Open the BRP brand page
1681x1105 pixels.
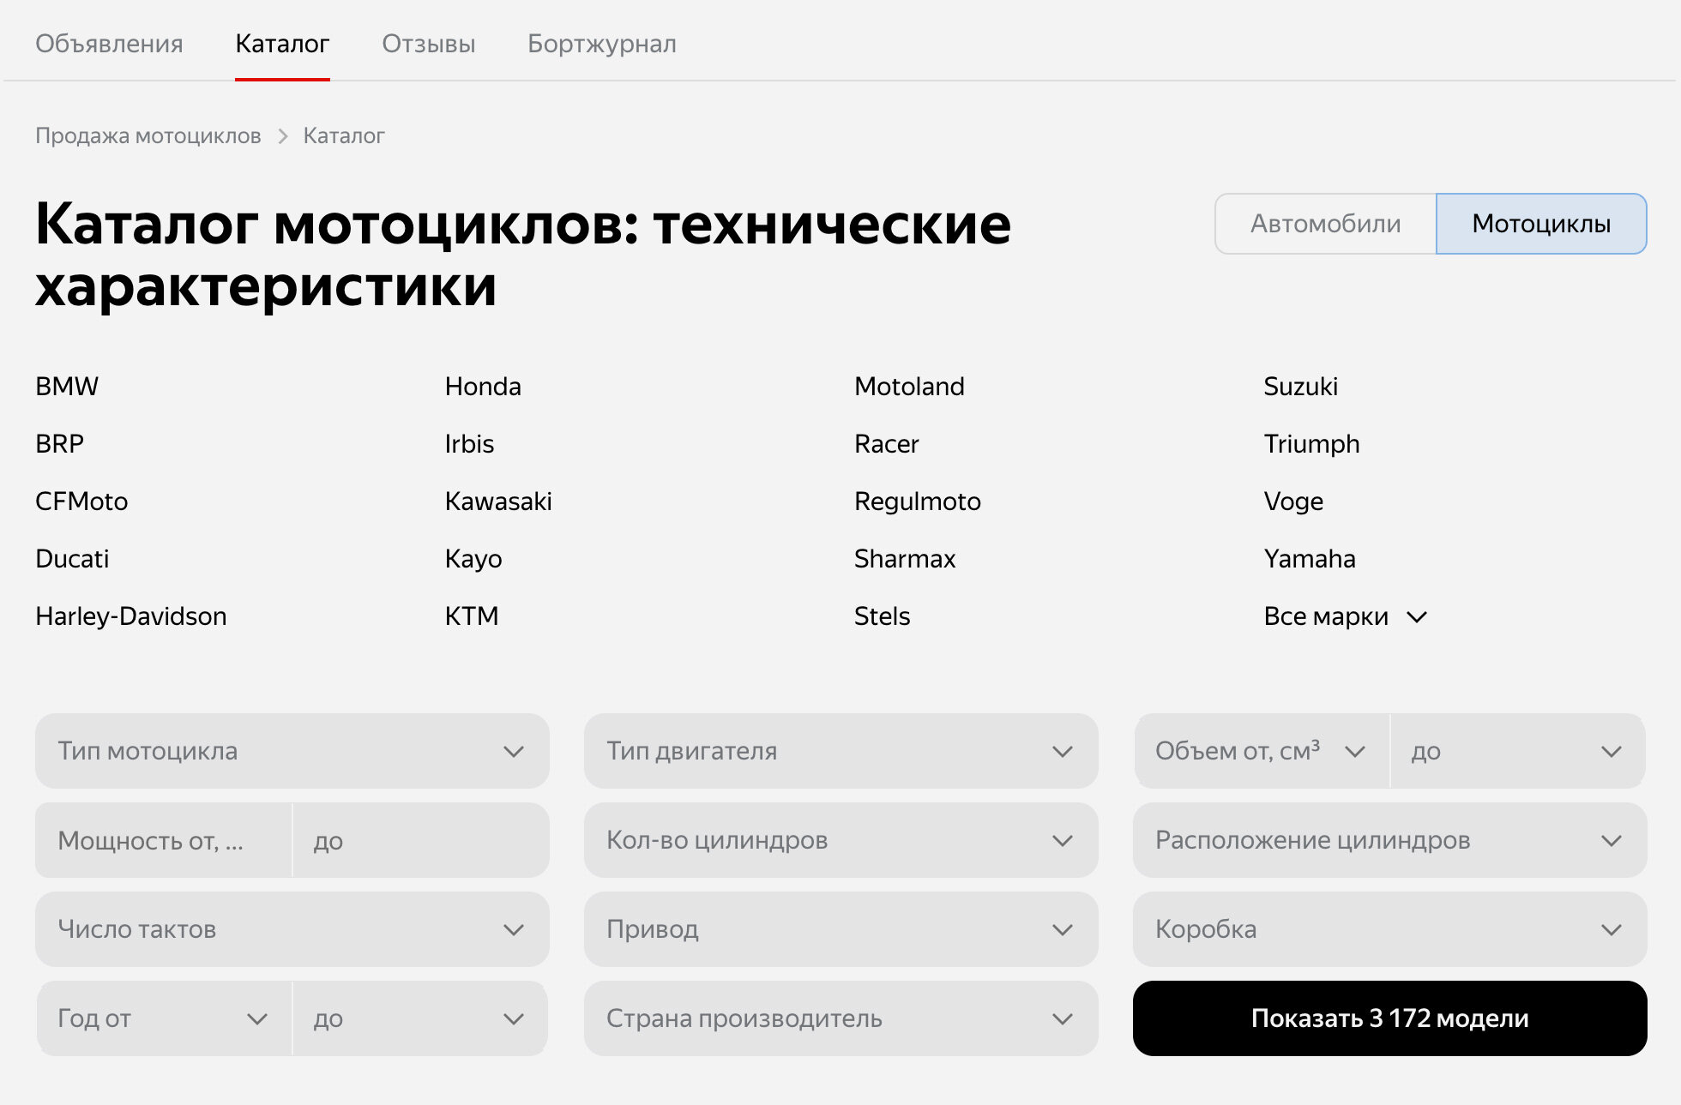click(x=60, y=444)
